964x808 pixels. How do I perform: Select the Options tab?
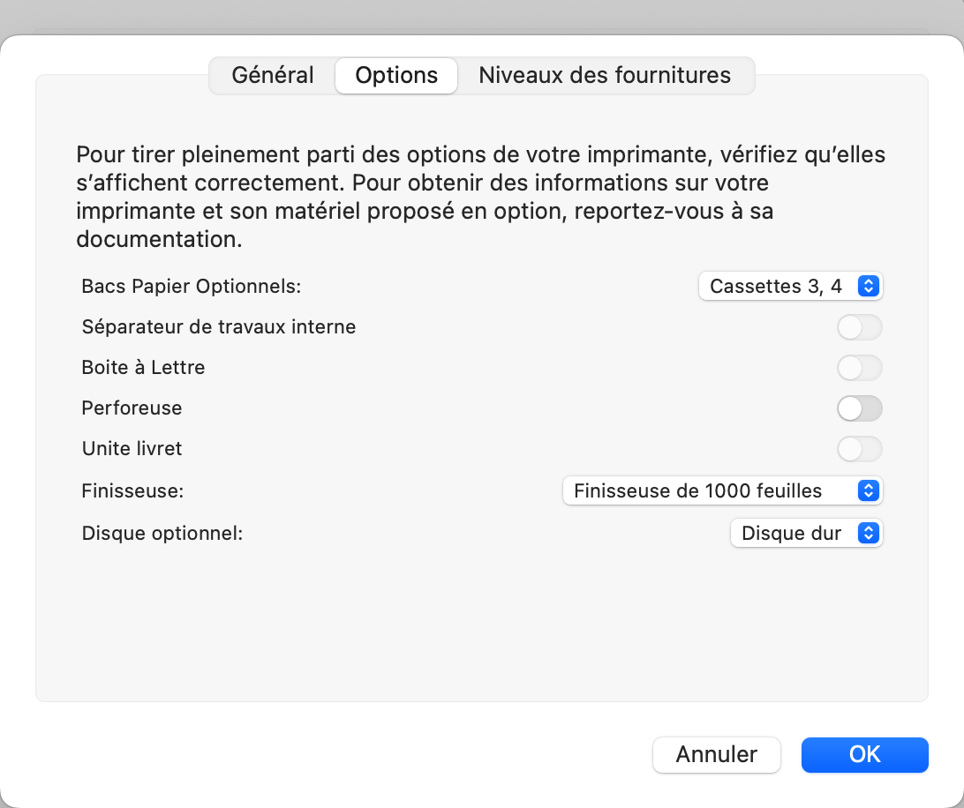[396, 76]
